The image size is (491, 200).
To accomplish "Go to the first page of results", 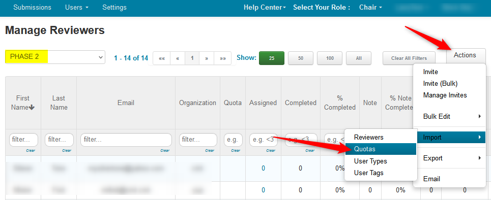I will coord(162,58).
